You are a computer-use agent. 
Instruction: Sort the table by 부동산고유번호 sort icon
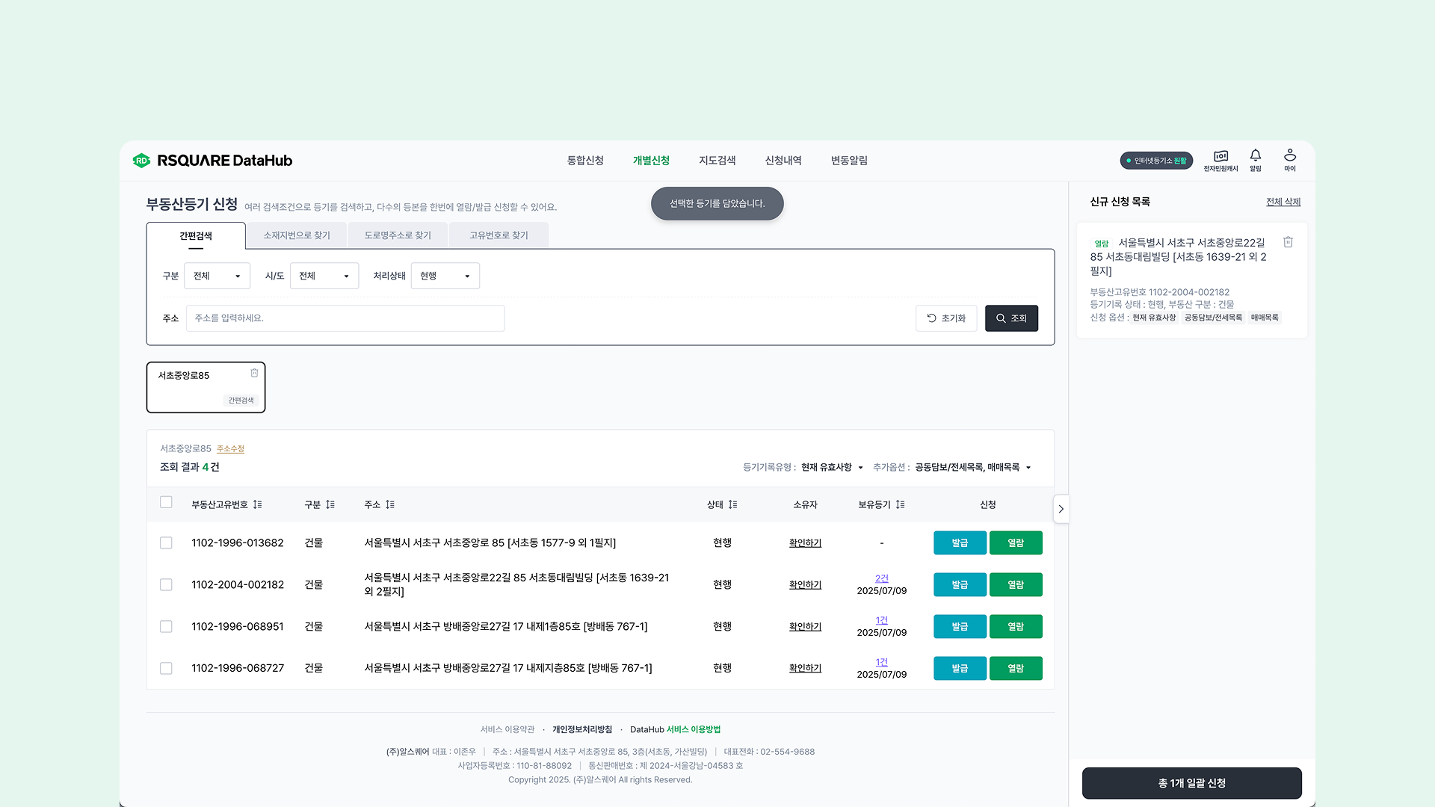click(258, 505)
